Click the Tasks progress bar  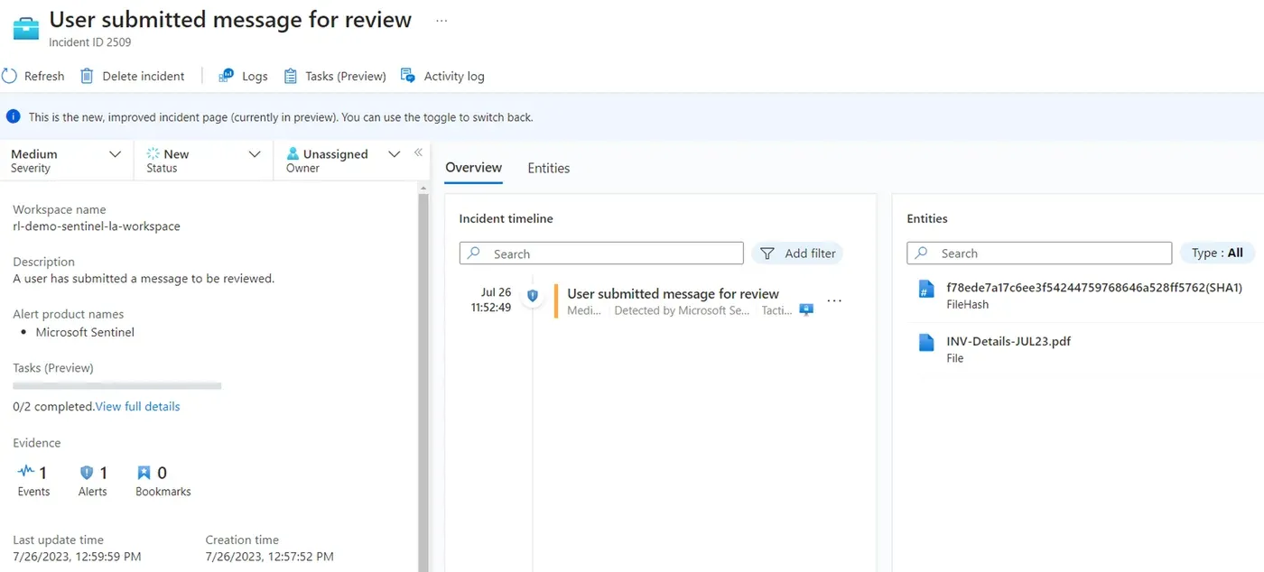[x=117, y=385]
